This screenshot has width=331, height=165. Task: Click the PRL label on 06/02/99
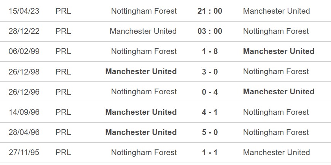(63, 51)
